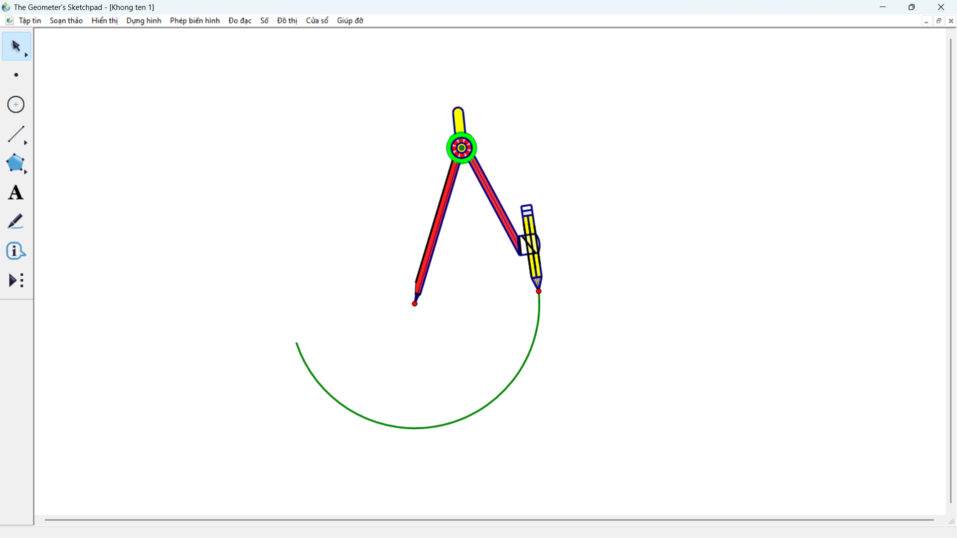Select the Selection Arrow tool
Screen dimensions: 957x538
pyautogui.click(x=15, y=46)
